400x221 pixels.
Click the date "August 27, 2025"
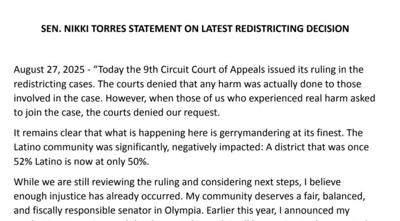point(49,70)
